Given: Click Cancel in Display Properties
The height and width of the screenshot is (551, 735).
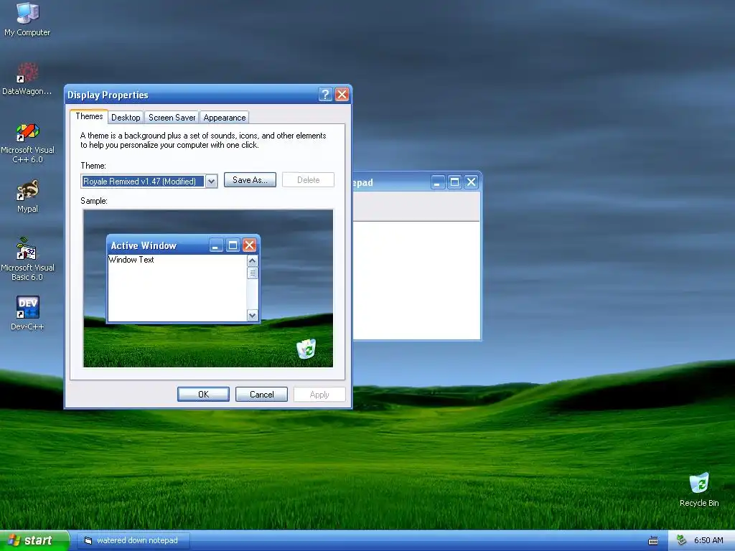Looking at the screenshot, I should (261, 395).
